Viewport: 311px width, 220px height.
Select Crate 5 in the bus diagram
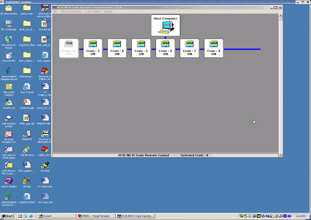point(141,48)
